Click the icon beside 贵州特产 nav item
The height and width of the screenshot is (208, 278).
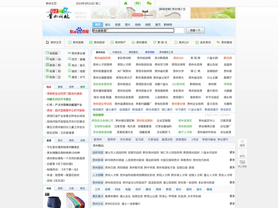tap(112, 42)
